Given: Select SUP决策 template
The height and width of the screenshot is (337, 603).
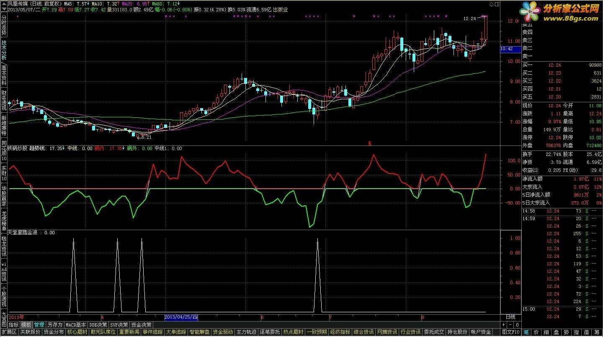Looking at the screenshot, I should point(119,324).
